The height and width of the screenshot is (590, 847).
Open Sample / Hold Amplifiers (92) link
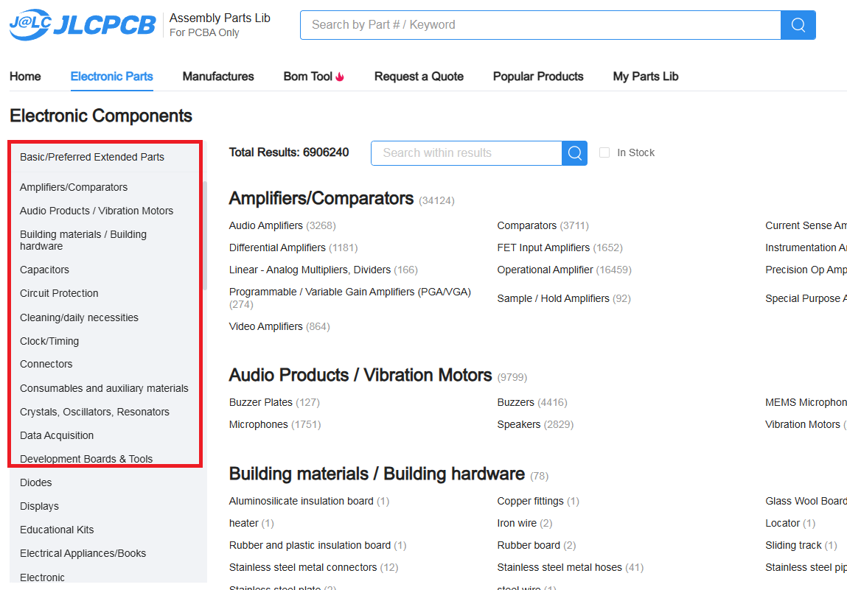[x=564, y=298]
